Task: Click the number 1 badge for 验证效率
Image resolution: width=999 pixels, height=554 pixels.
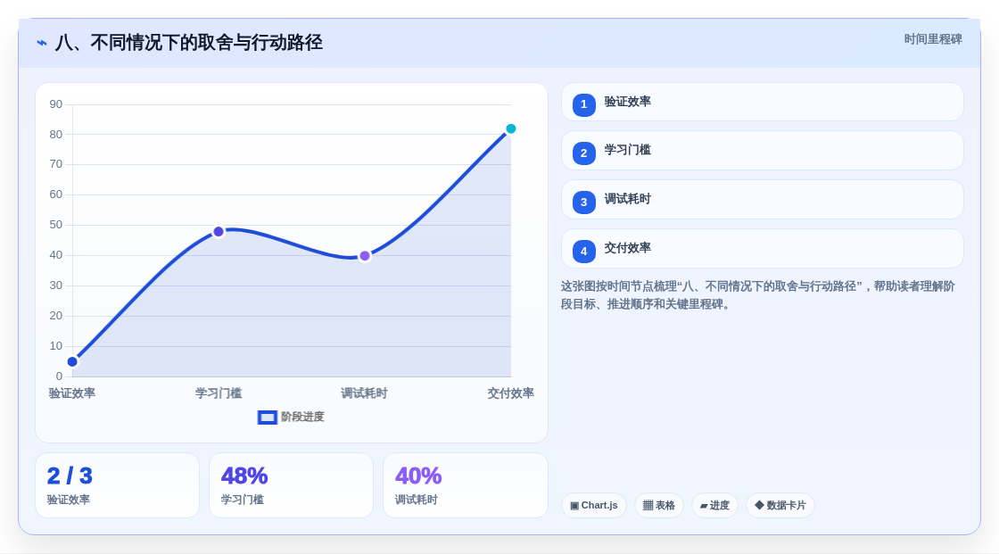Action: click(x=583, y=104)
